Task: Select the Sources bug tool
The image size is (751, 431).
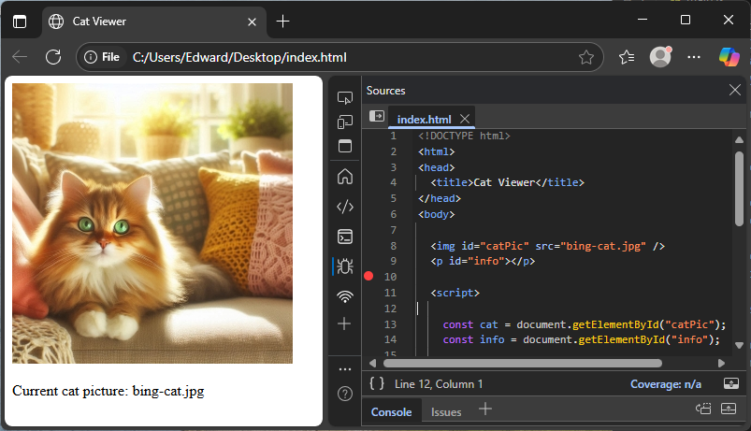Action: (345, 266)
